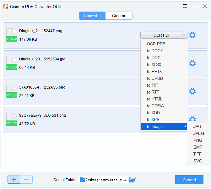Choose to EPUB output format
This screenshot has width=211, height=189.
point(164,78)
